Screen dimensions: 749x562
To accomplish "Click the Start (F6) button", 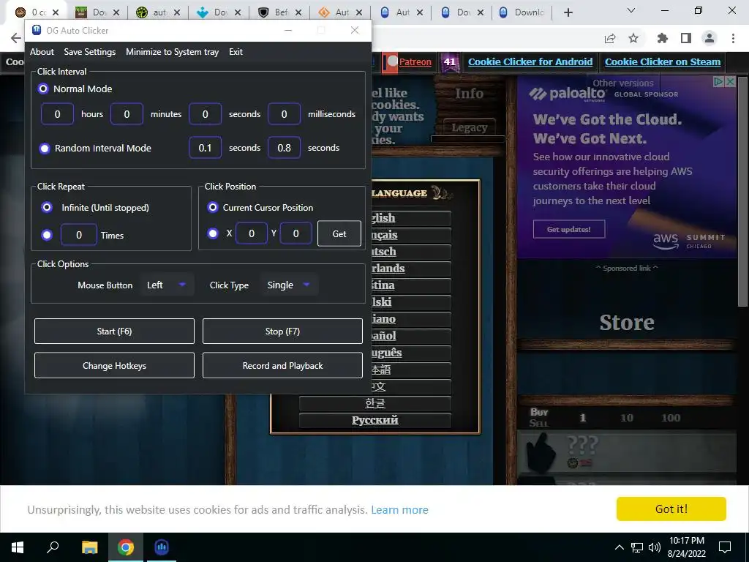I will click(114, 331).
